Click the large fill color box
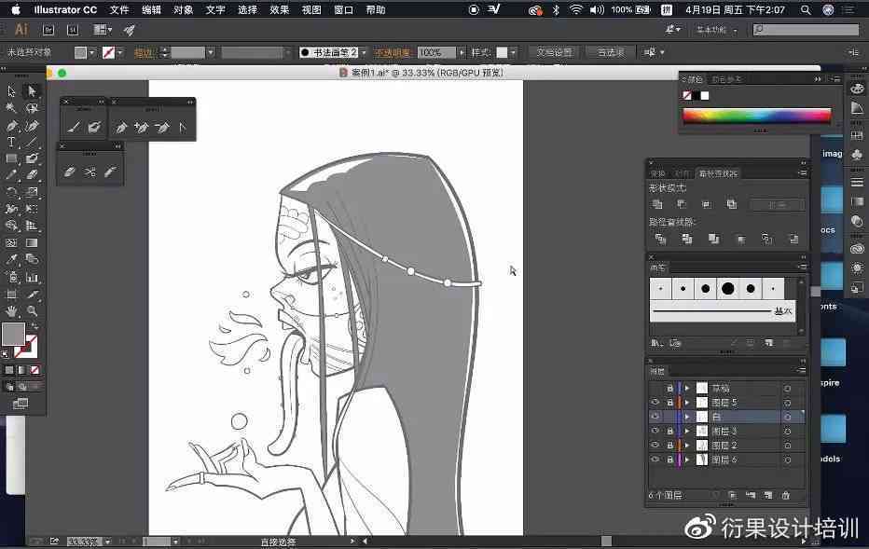Image resolution: width=869 pixels, height=549 pixels. pos(13,334)
